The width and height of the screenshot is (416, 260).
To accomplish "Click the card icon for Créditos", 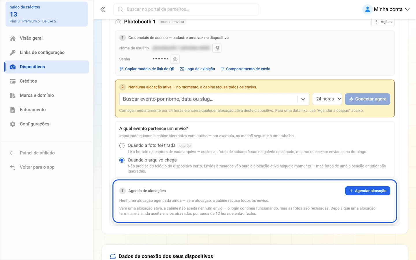I will [x=13, y=81].
